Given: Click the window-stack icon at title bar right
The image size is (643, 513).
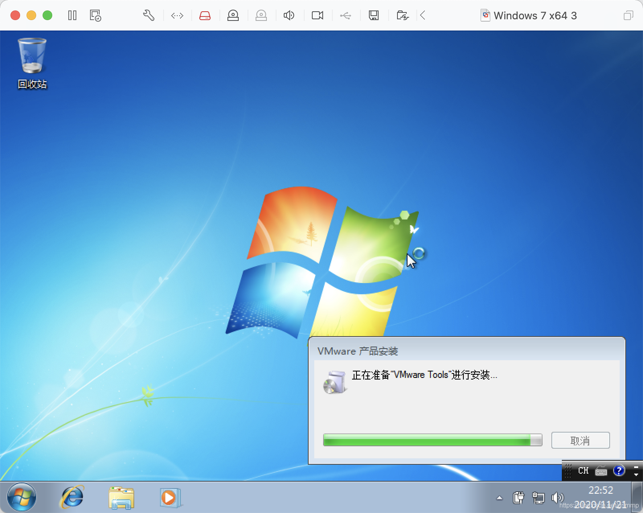Looking at the screenshot, I should 628,16.
